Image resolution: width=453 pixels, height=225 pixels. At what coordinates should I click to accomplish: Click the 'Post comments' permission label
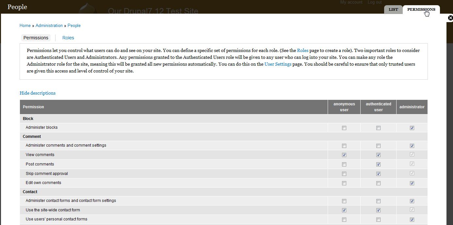pos(40,164)
